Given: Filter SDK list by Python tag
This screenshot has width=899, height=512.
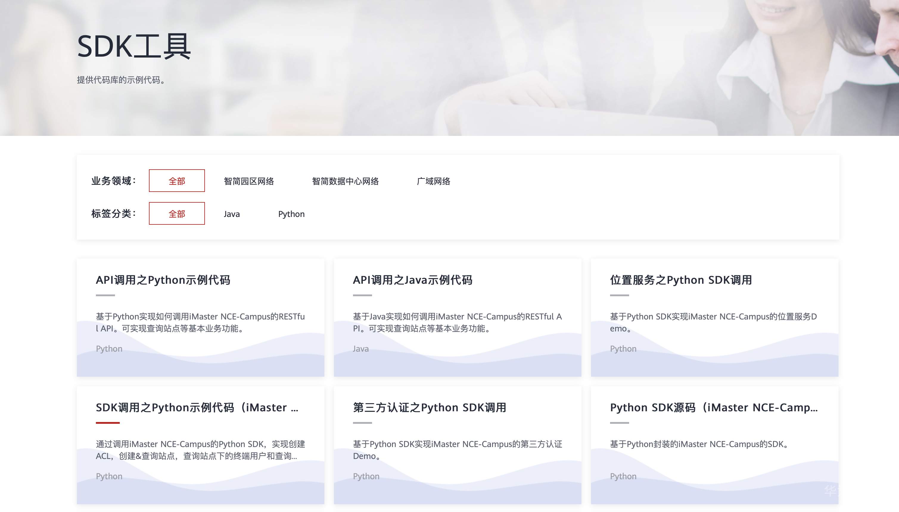Looking at the screenshot, I should (x=291, y=214).
